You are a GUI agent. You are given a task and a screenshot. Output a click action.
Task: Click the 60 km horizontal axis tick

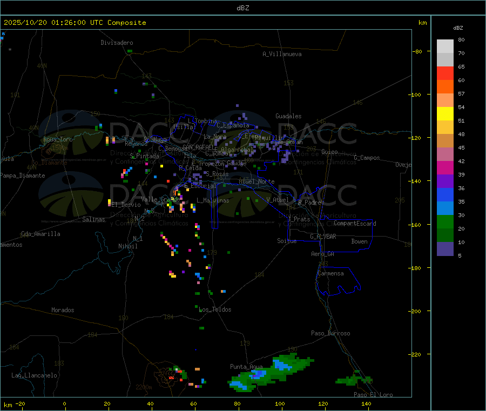[x=193, y=404]
